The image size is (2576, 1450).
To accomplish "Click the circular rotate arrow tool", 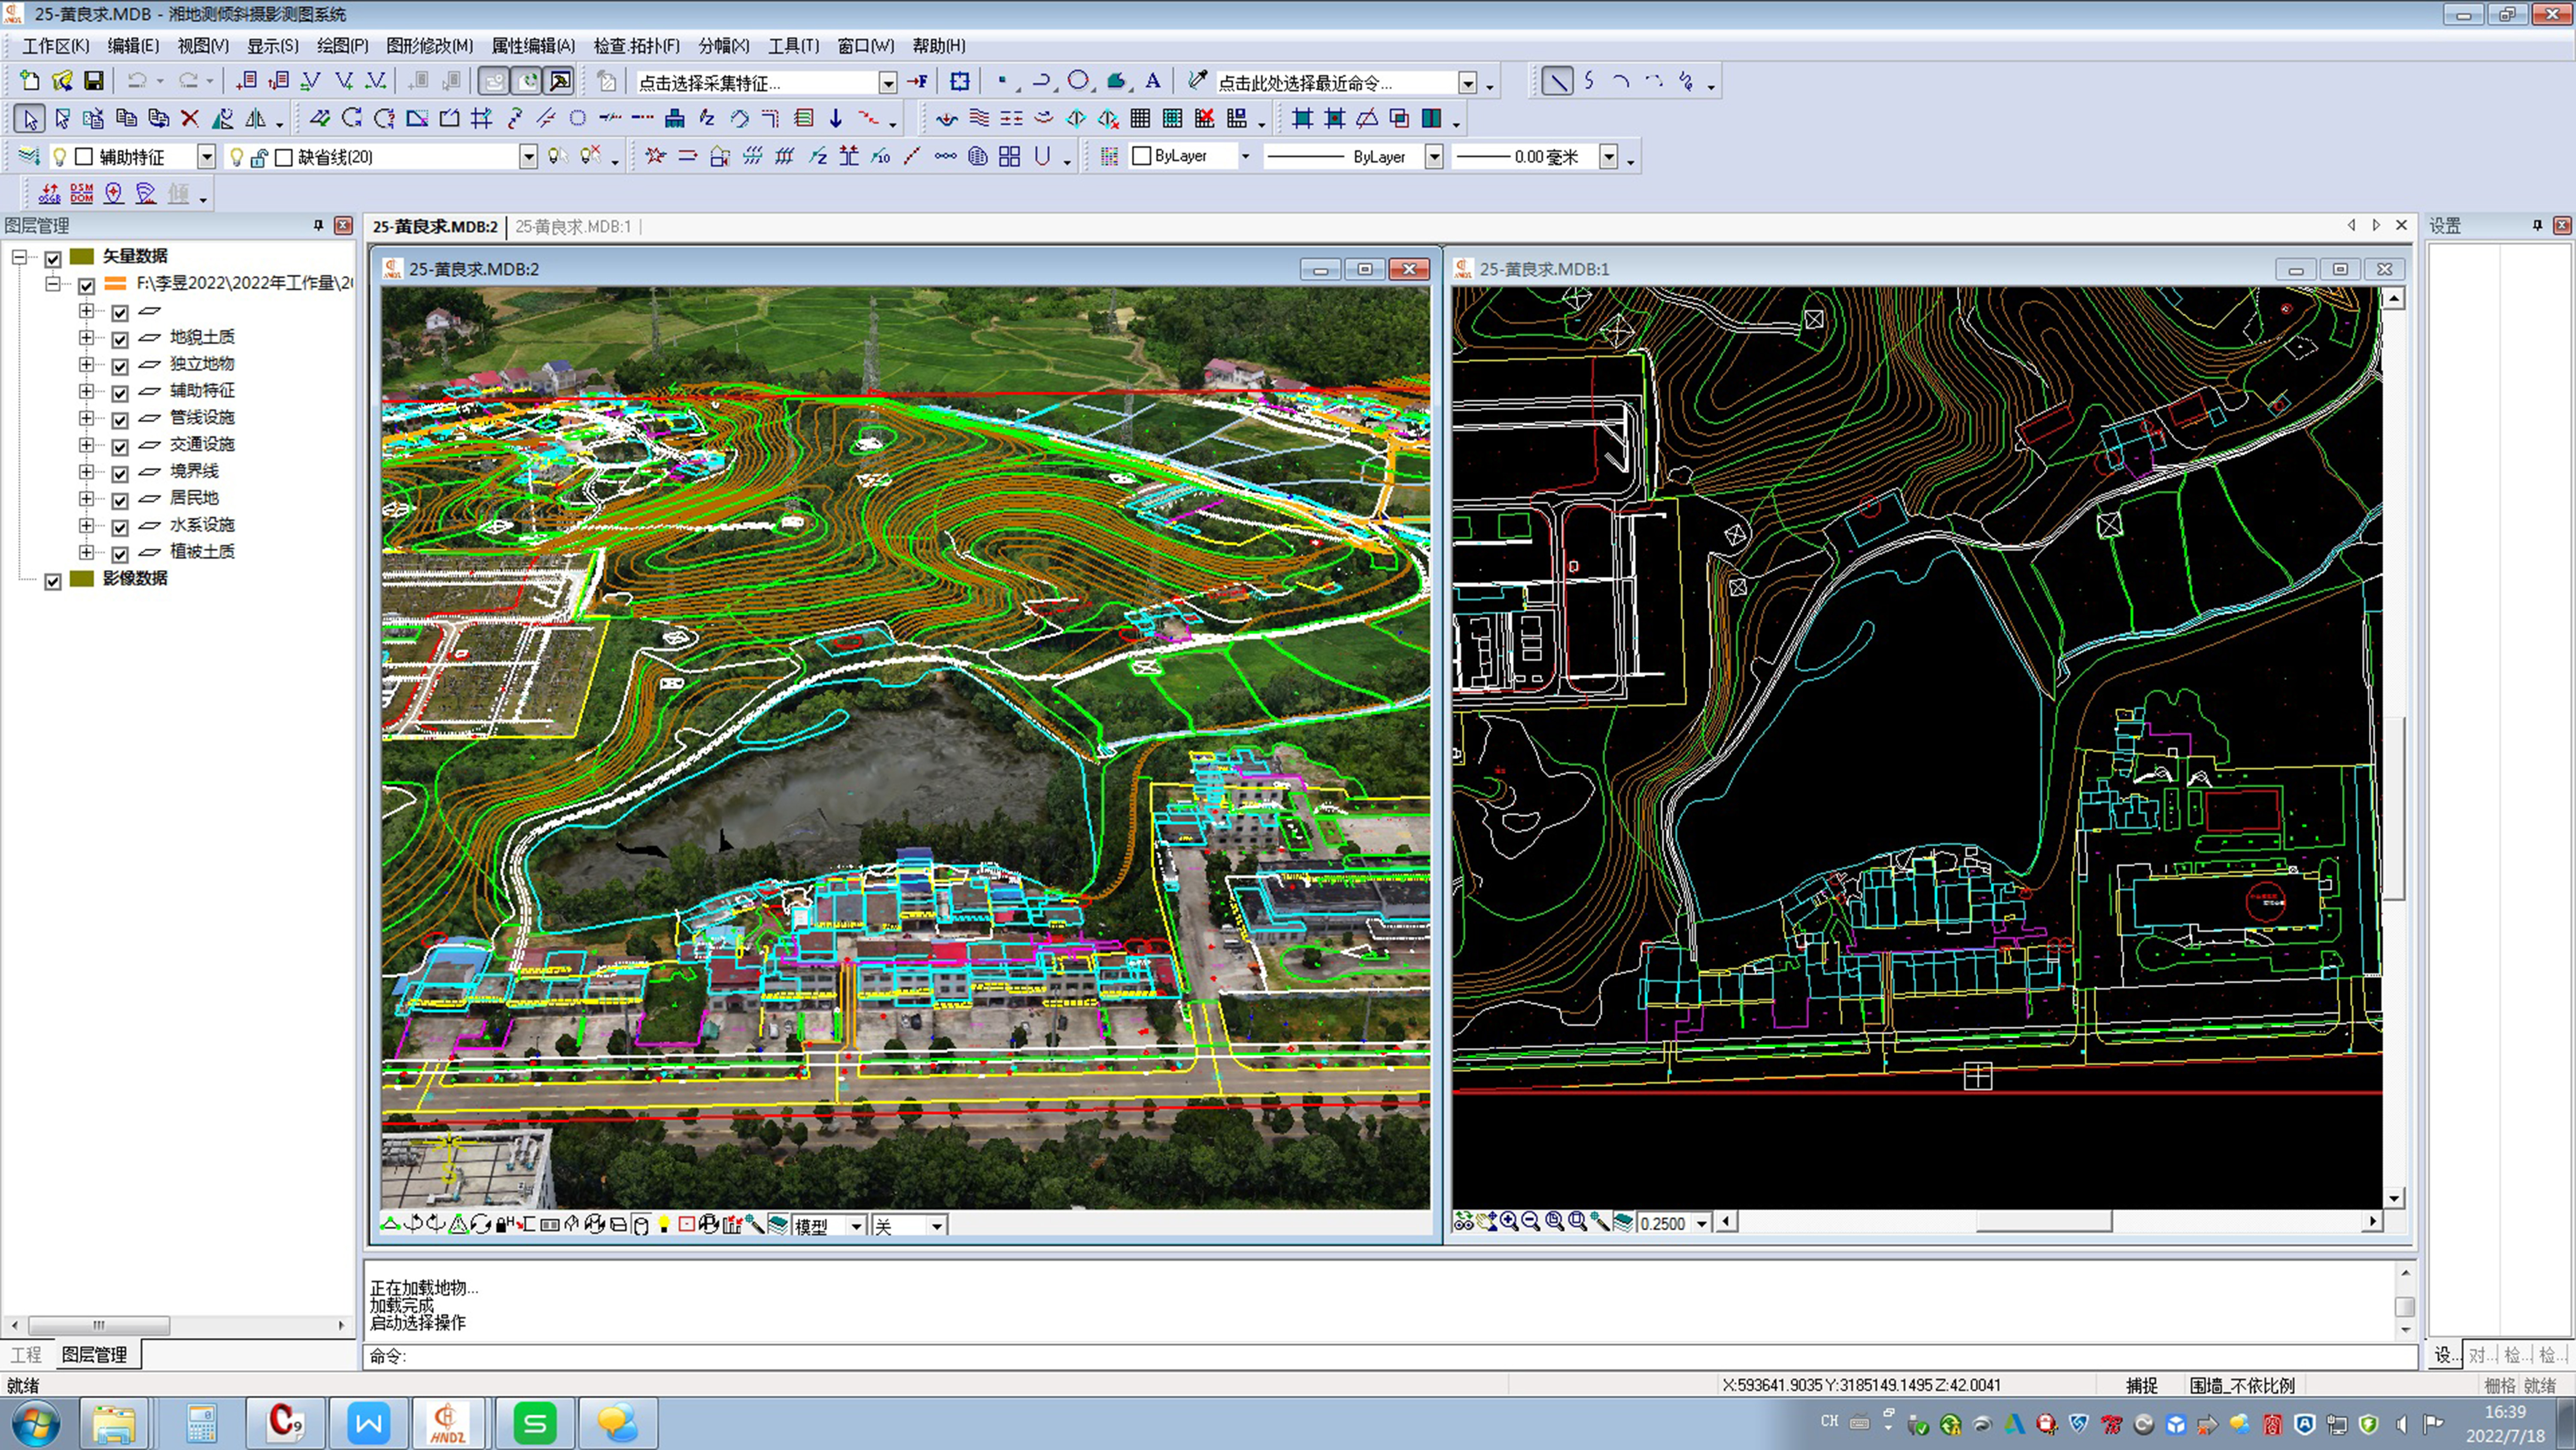I will (352, 119).
